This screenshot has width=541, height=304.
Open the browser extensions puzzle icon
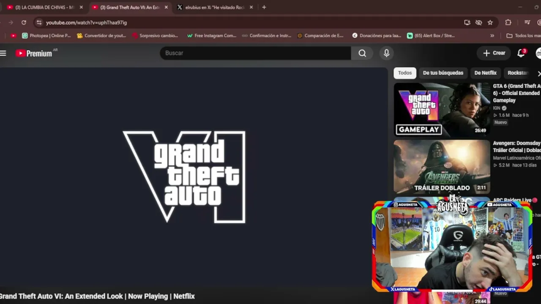[508, 22]
